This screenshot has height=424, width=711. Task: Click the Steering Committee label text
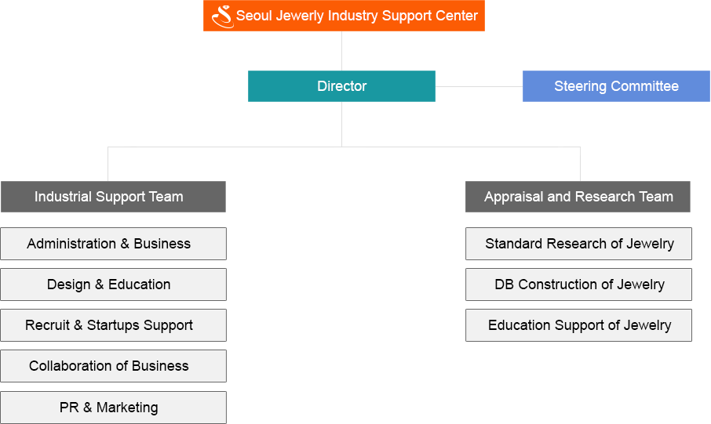(616, 86)
